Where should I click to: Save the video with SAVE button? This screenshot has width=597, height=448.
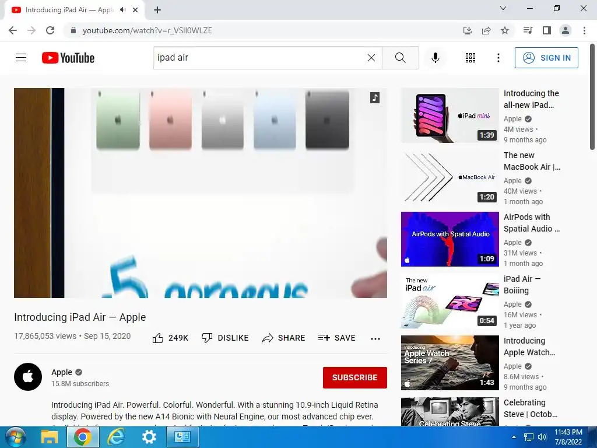coord(336,338)
